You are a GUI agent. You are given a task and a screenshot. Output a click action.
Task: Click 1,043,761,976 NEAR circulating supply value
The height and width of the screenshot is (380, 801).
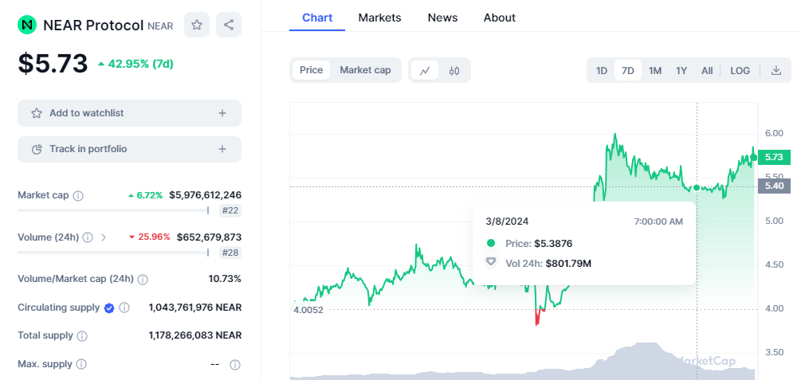[x=195, y=308]
